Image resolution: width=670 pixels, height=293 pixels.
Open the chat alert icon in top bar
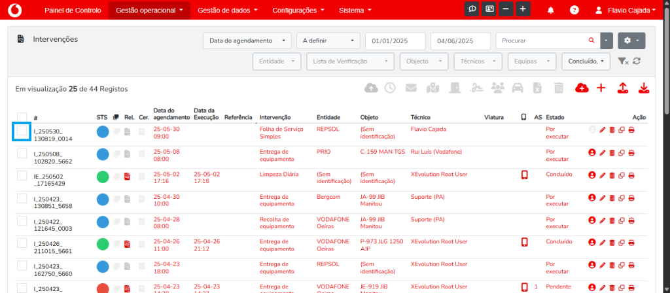click(472, 9)
